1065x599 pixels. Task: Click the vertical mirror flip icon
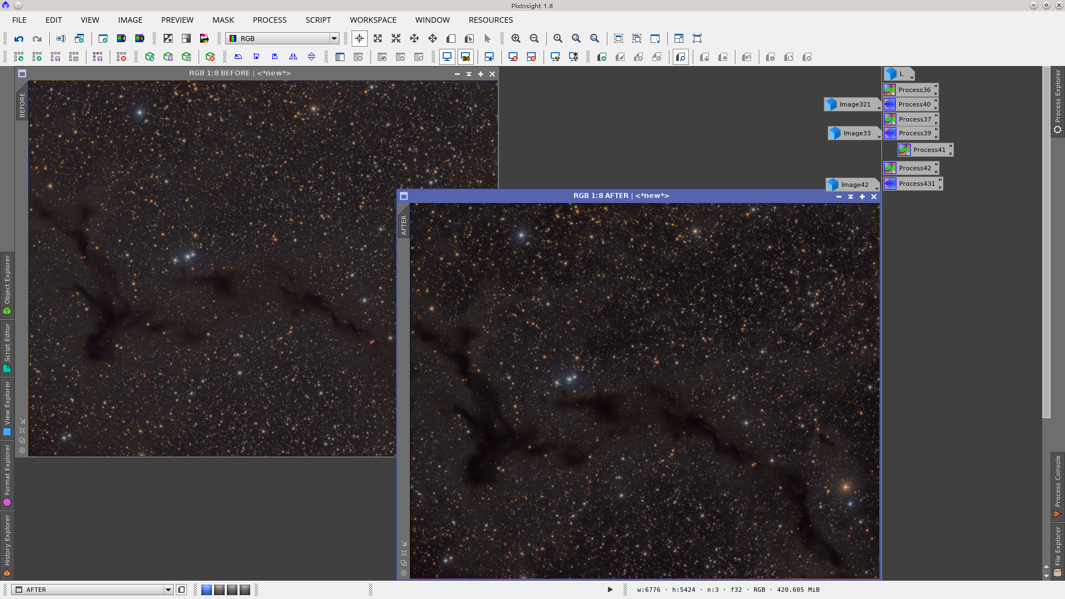[x=311, y=57]
